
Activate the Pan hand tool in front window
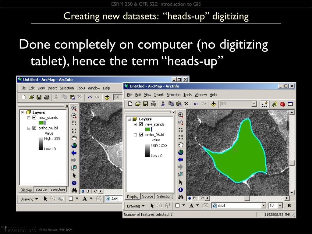[180, 145]
